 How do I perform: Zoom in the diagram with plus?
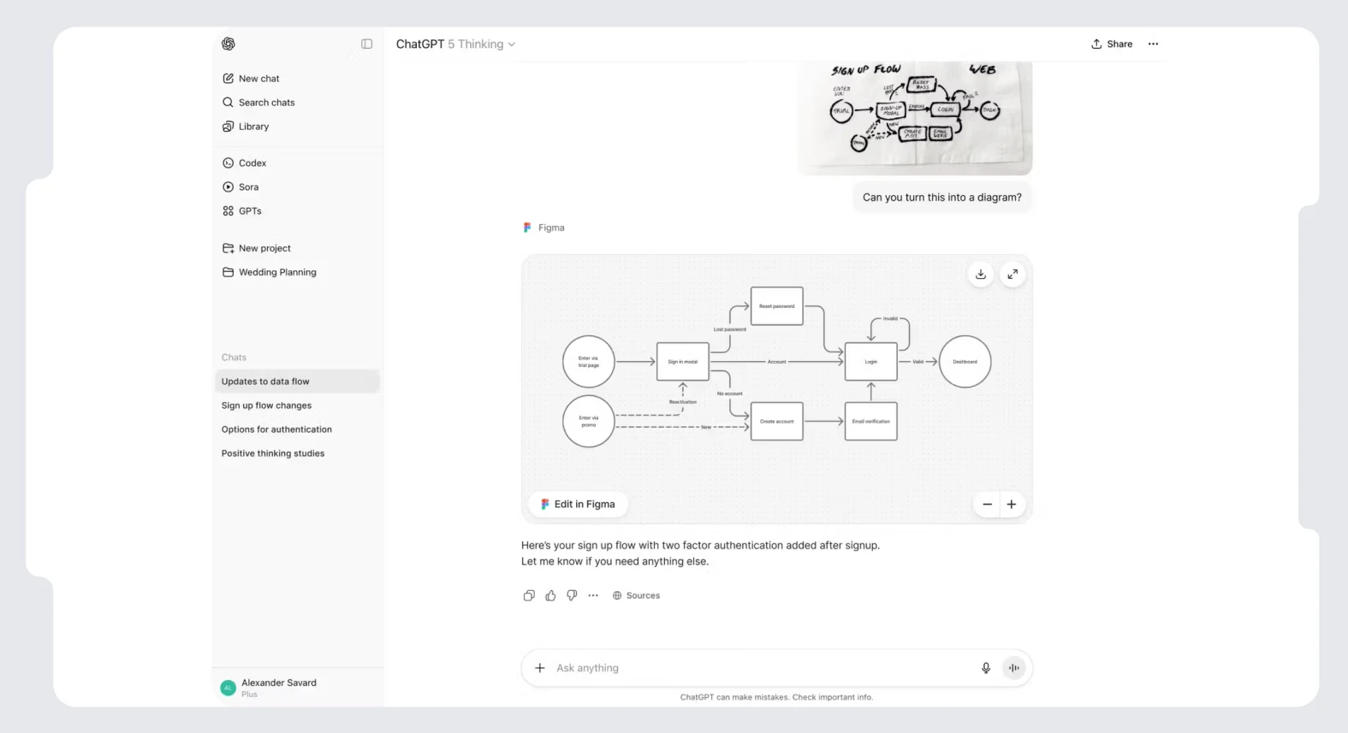point(1012,505)
